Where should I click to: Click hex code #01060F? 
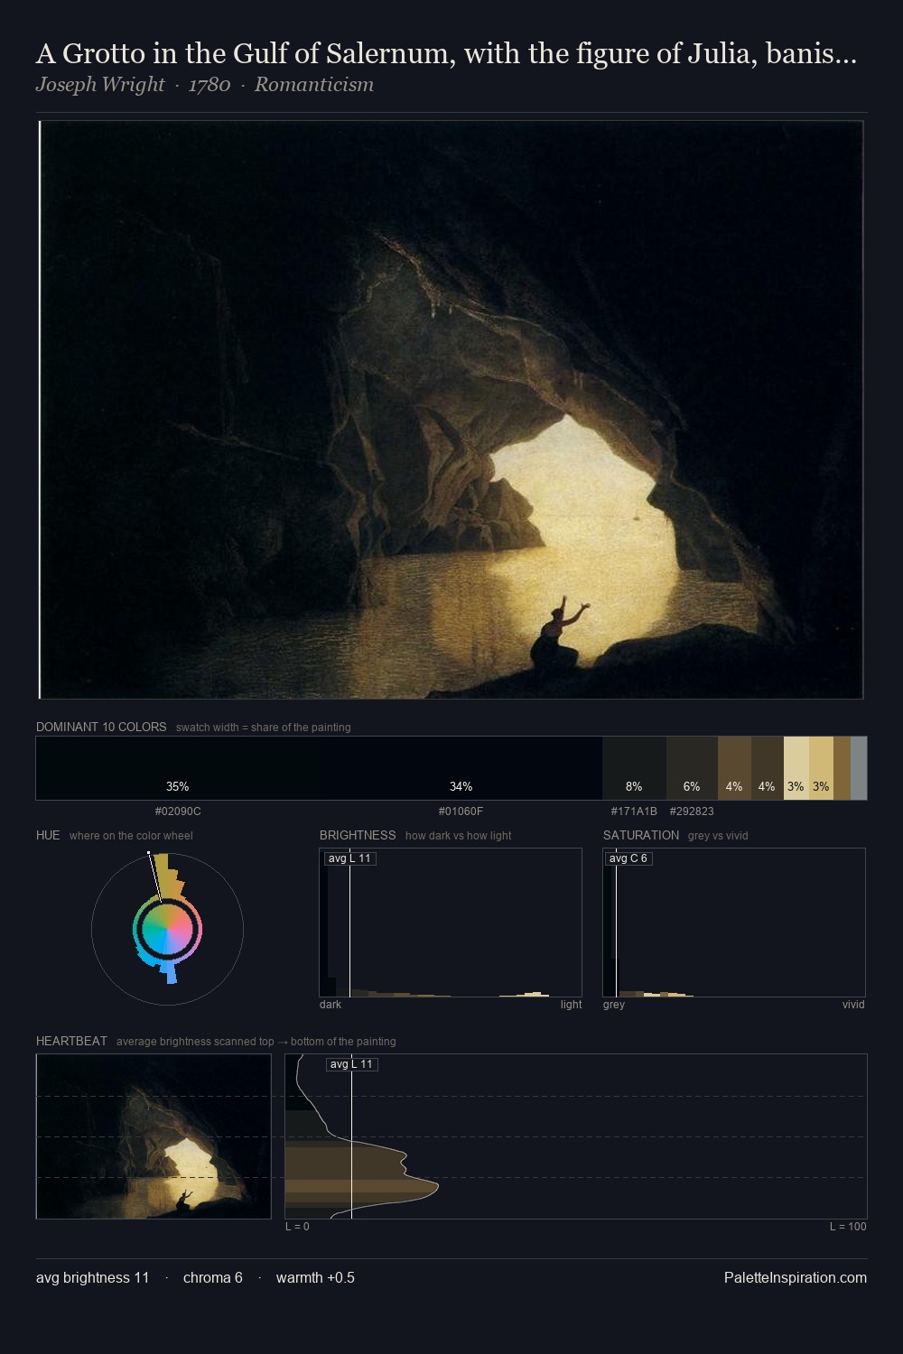(461, 811)
